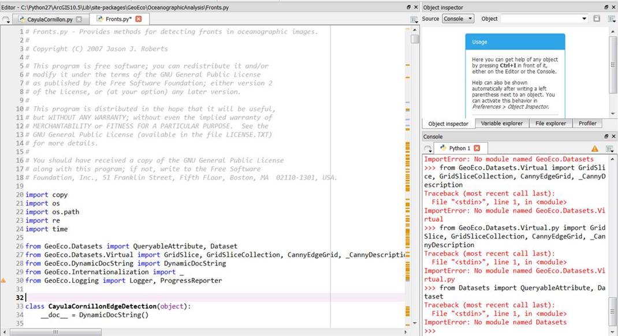
Task: Click the 'Copyright (C) 2007 Jason J. Roberts' comment
Action: coord(100,49)
